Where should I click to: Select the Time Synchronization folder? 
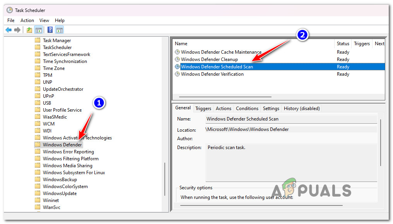(x=65, y=61)
